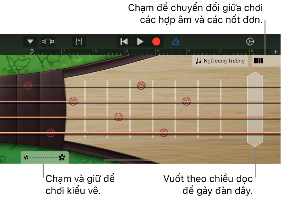
Task: Switch to Tracks view button
Action: click(x=48, y=42)
